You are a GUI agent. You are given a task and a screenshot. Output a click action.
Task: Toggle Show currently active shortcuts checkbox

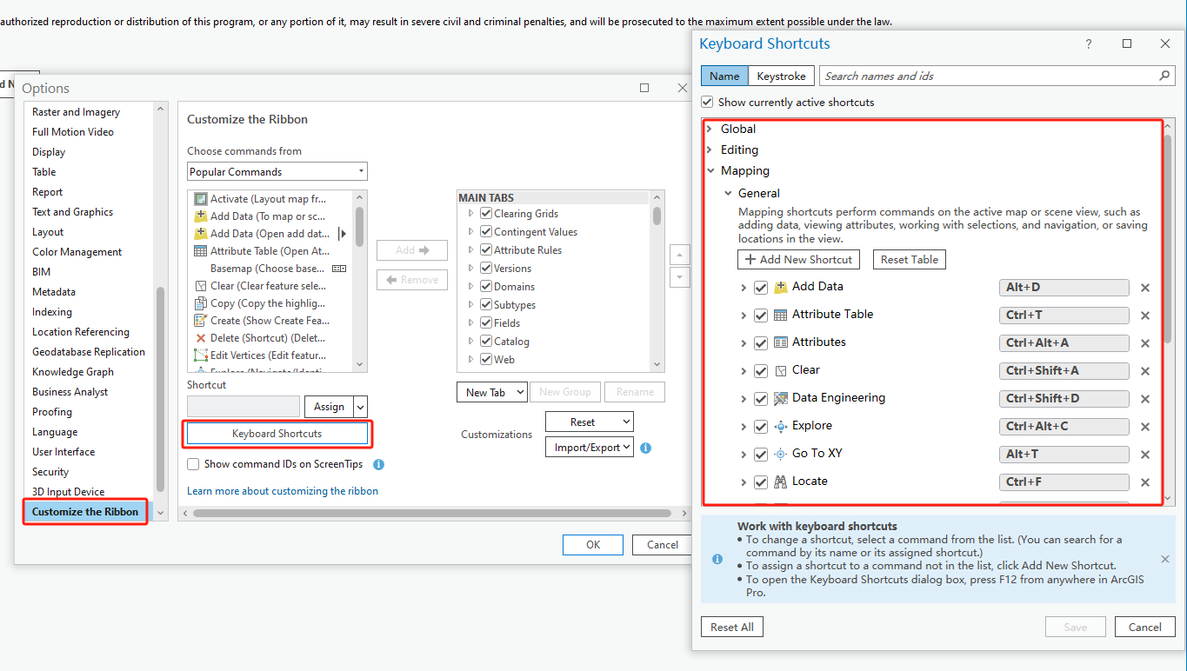(x=707, y=102)
